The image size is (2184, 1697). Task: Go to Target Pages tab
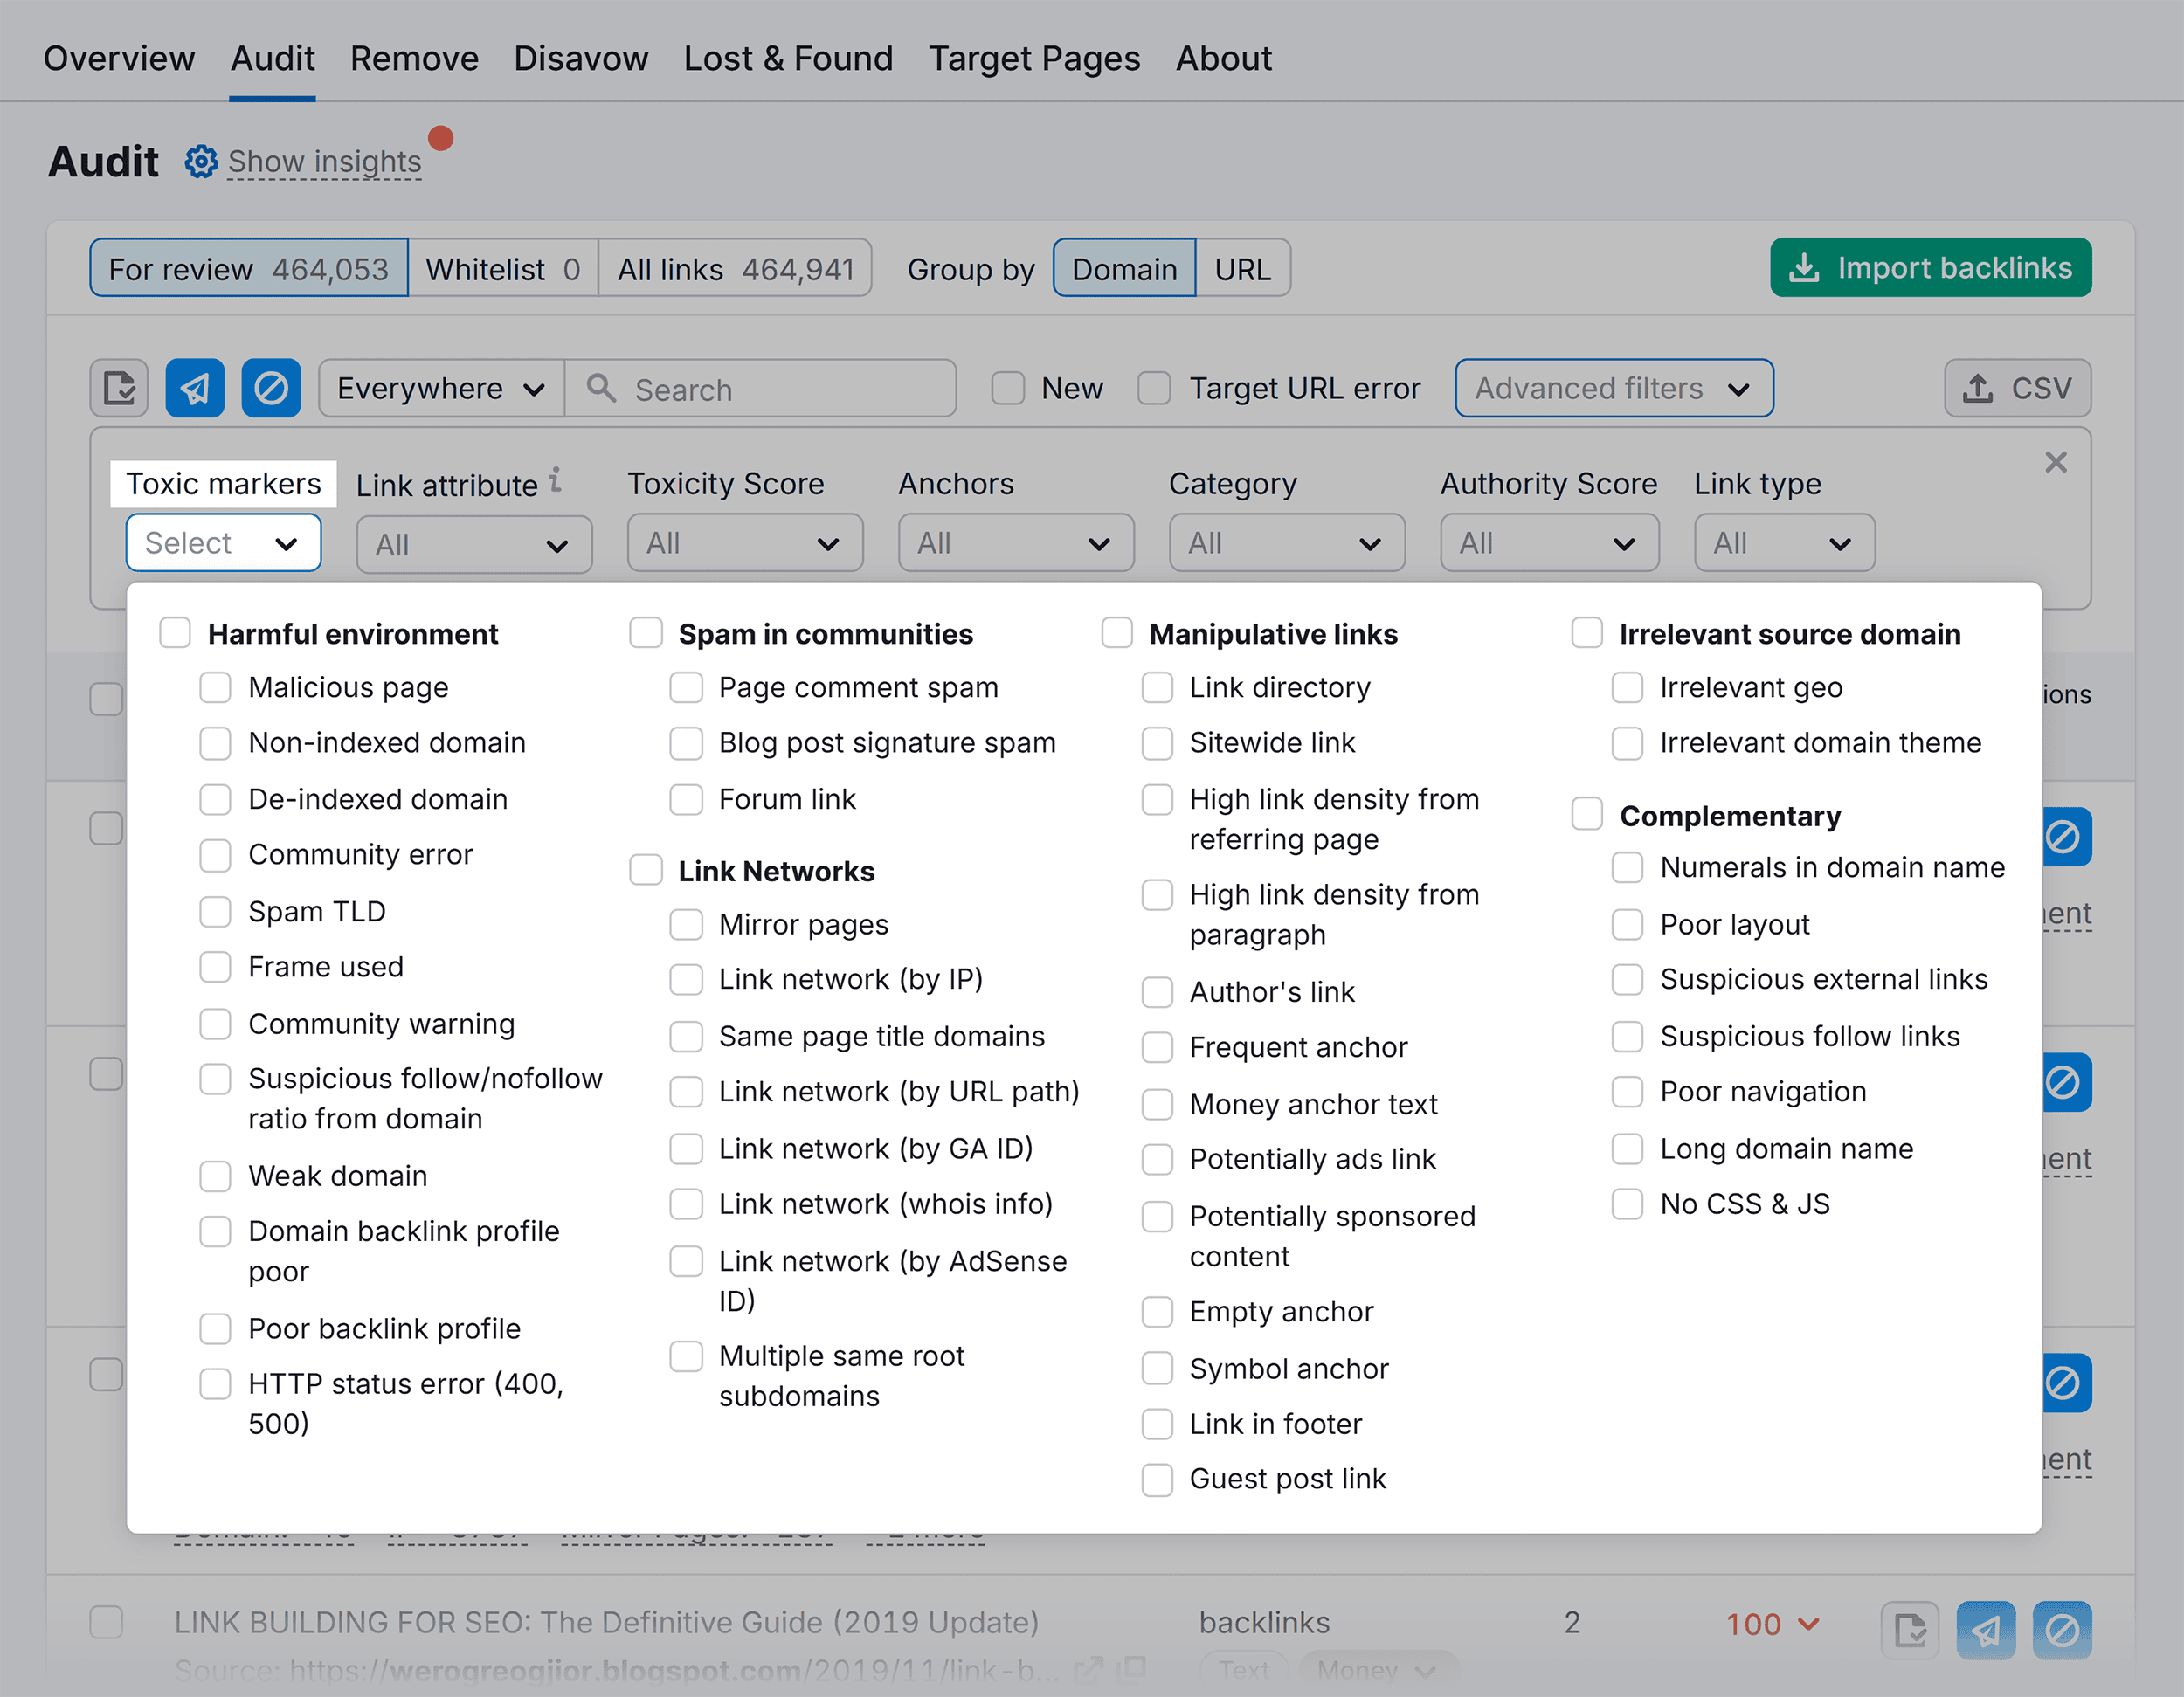1034,58
